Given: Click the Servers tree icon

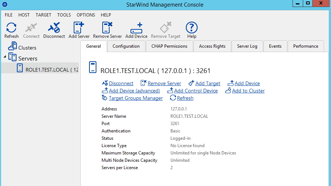Looking at the screenshot, I should click(x=12, y=57).
